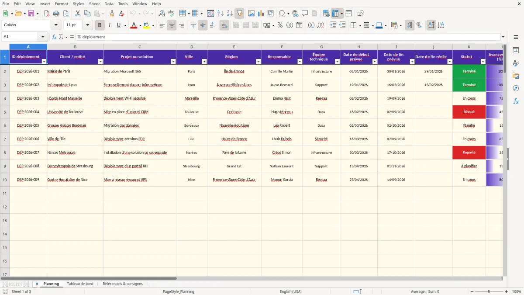Click the yellow Background Color swatch
The width and height of the screenshot is (524, 295).
click(147, 25)
